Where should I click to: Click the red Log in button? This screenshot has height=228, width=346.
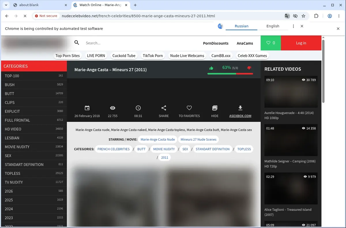[301, 43]
